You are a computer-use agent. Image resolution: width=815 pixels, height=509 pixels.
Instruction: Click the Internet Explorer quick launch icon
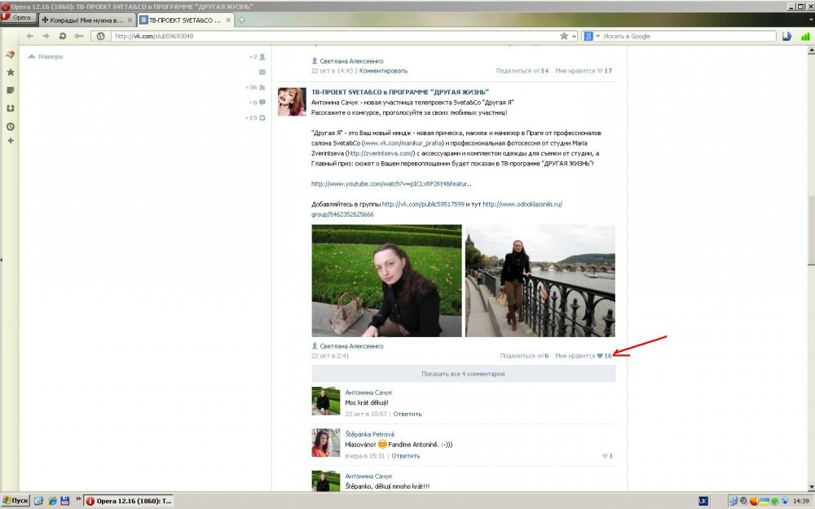pyautogui.click(x=52, y=501)
